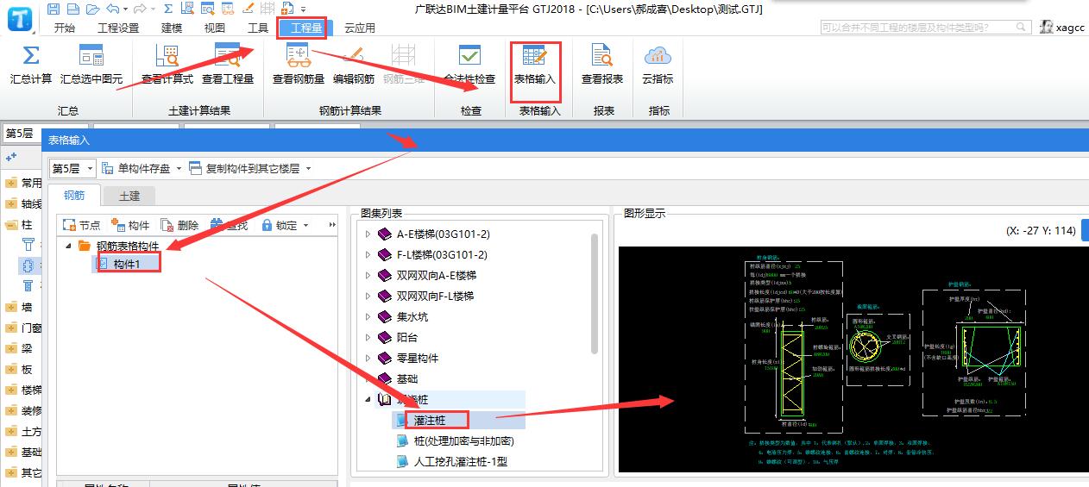Viewport: 1089px width, 487px height.
Task: Switch to 土建 tab in dialog
Action: [x=129, y=196]
